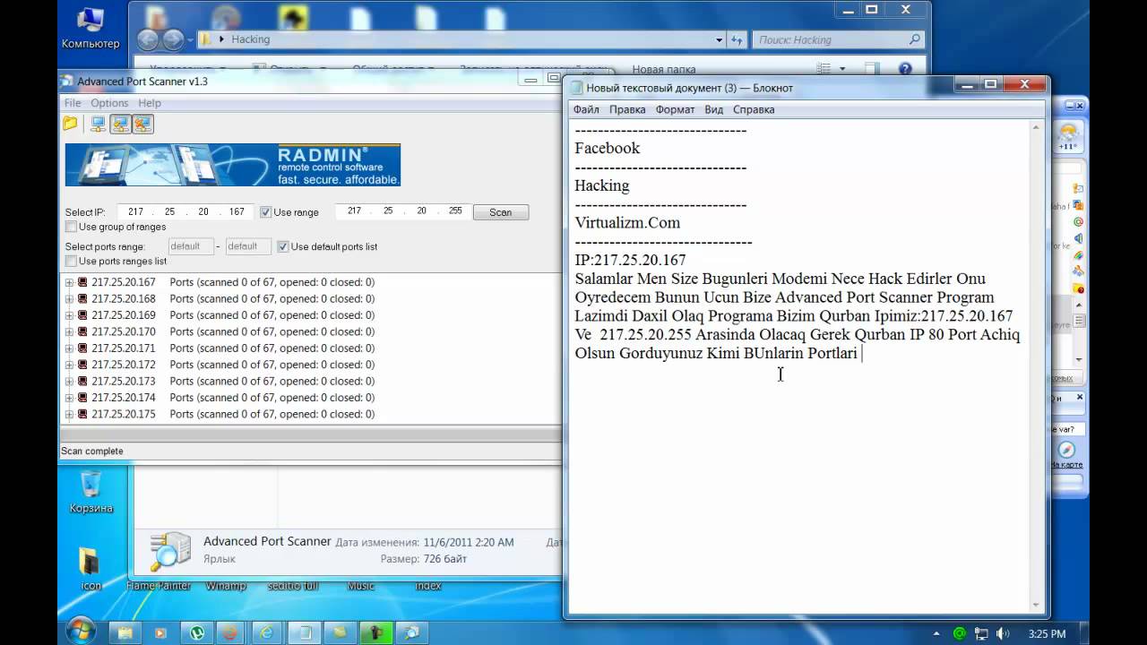Click the Поиск: Hacking search field
This screenshot has width=1147, height=645.
[x=838, y=39]
